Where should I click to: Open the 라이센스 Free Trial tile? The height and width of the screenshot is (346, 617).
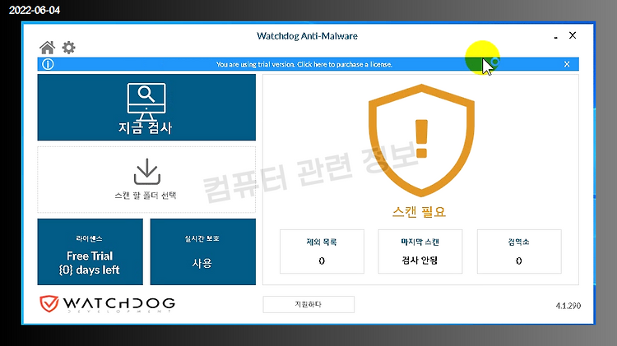click(x=90, y=251)
